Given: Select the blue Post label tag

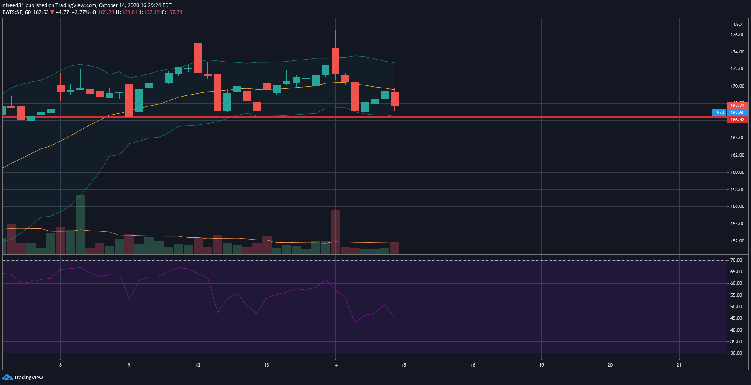Looking at the screenshot, I should tap(720, 113).
